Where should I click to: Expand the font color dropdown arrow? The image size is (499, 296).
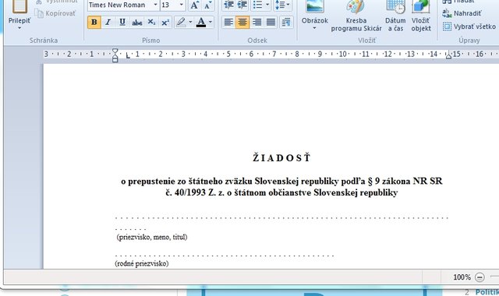(x=211, y=23)
